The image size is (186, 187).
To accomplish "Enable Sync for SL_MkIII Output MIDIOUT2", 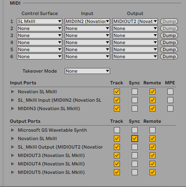I will 134,147.
